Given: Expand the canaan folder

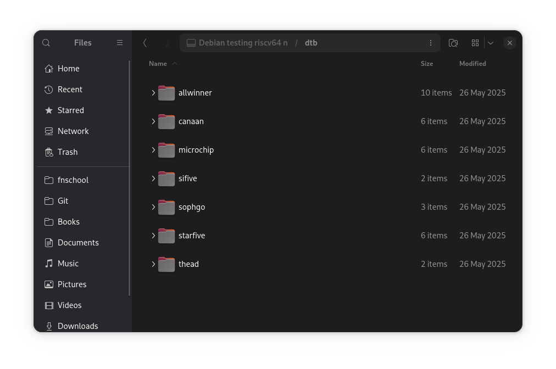Looking at the screenshot, I should [x=153, y=121].
